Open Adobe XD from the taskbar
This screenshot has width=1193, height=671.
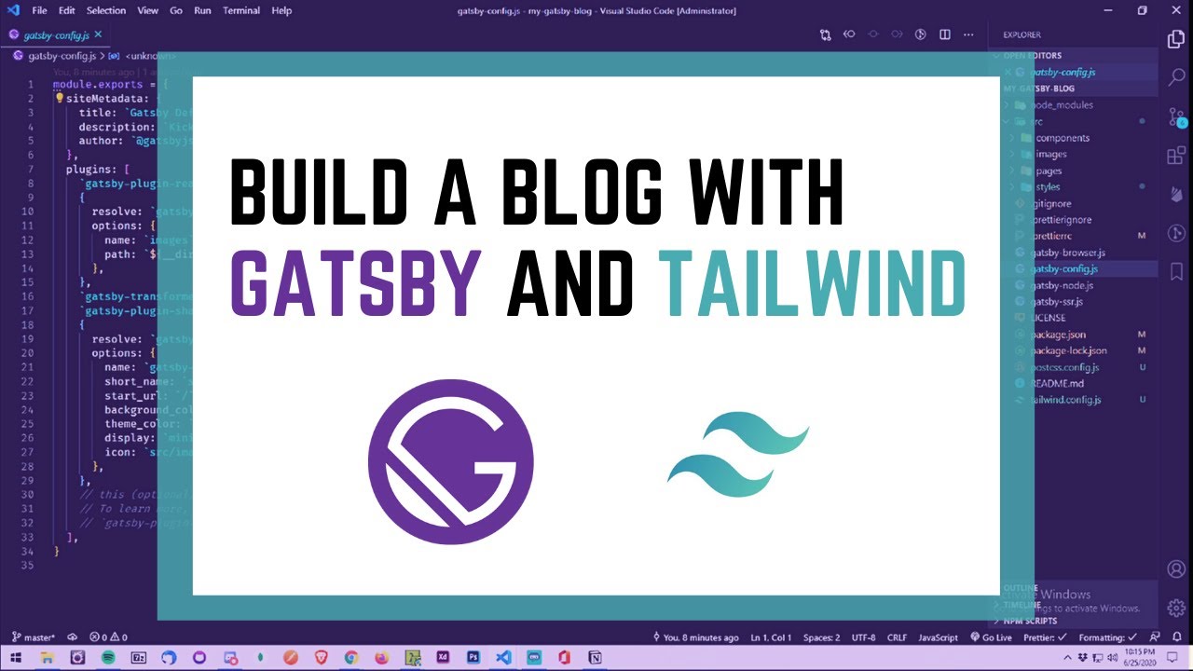(x=443, y=657)
